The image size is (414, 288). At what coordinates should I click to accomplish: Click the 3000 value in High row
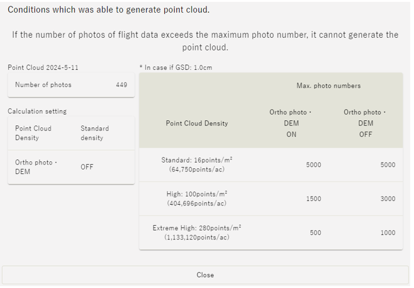pos(388,199)
